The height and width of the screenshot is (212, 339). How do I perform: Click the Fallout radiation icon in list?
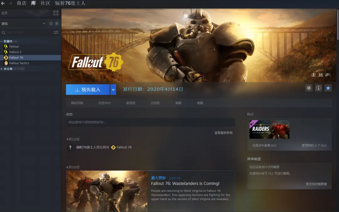[x=6, y=46]
